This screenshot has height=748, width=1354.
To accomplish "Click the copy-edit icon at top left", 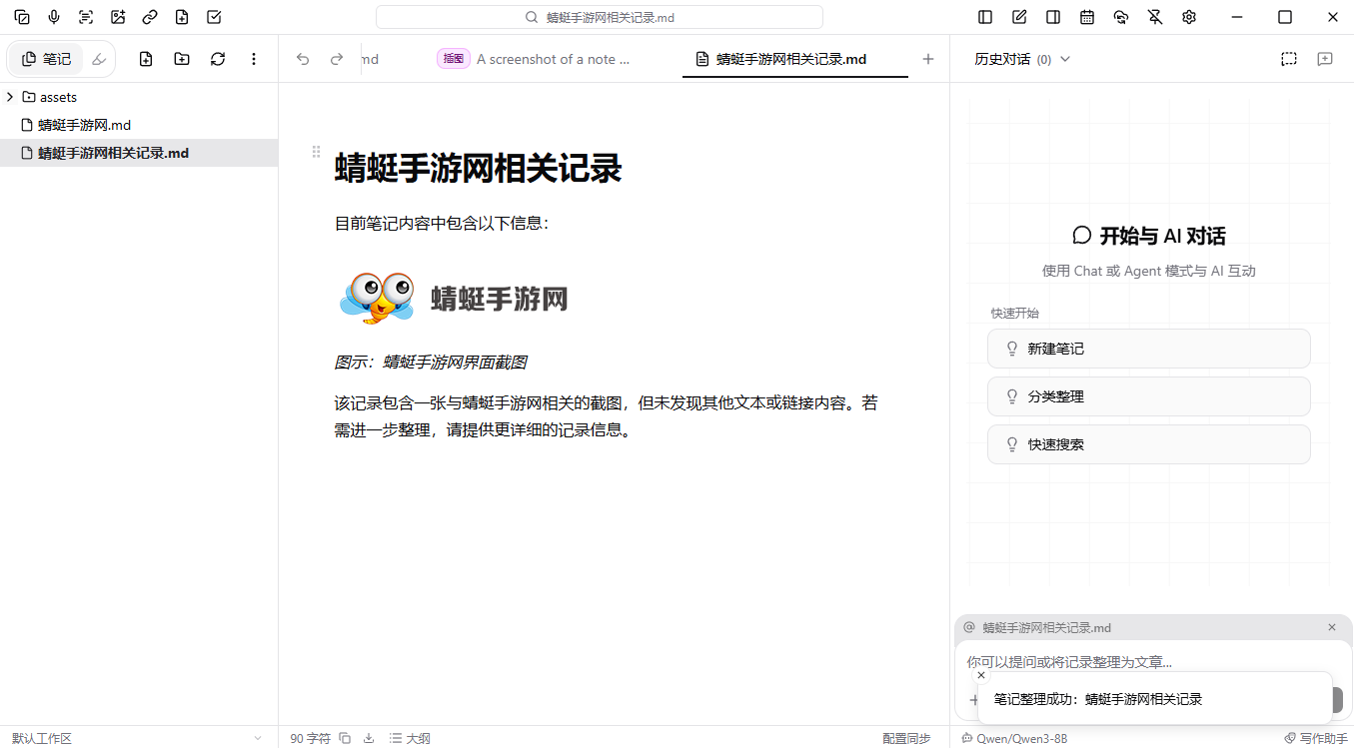I will click(x=22, y=17).
